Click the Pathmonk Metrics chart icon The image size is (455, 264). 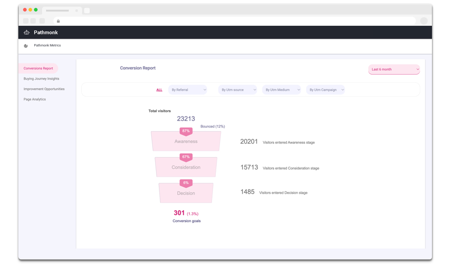coord(26,46)
